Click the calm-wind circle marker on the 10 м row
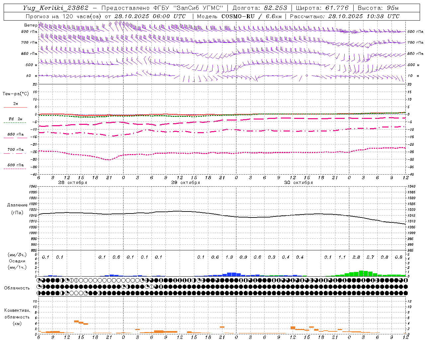Screen dimensions: 425x340 (x=307, y=76)
